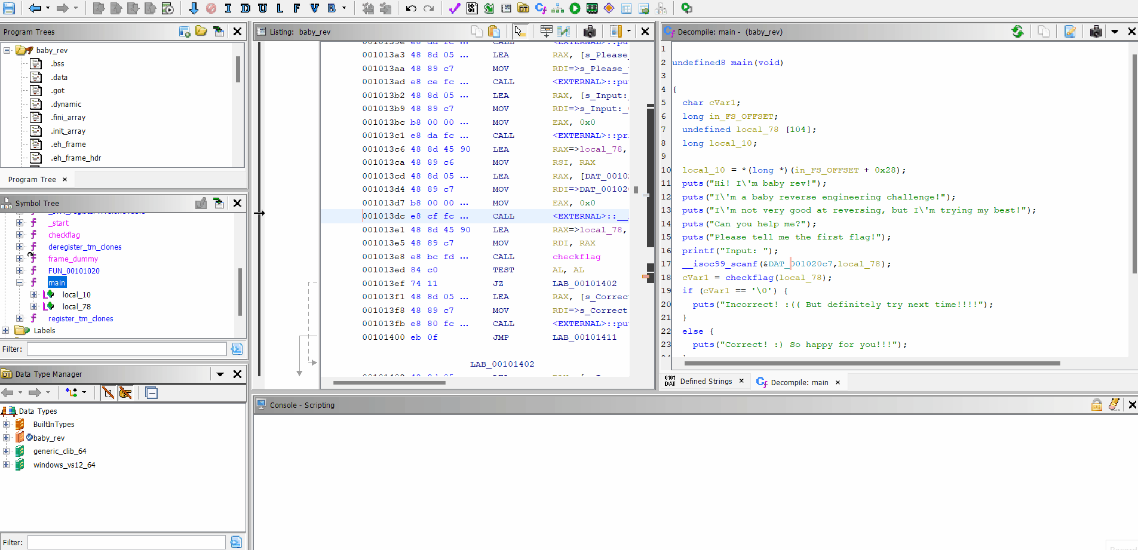Toggle the scroll lock padlock in Console panel

pyautogui.click(x=1097, y=405)
